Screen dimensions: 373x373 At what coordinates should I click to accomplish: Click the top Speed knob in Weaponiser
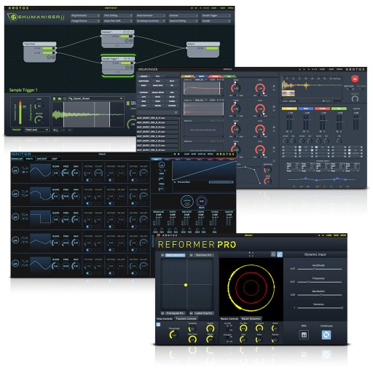(235, 88)
